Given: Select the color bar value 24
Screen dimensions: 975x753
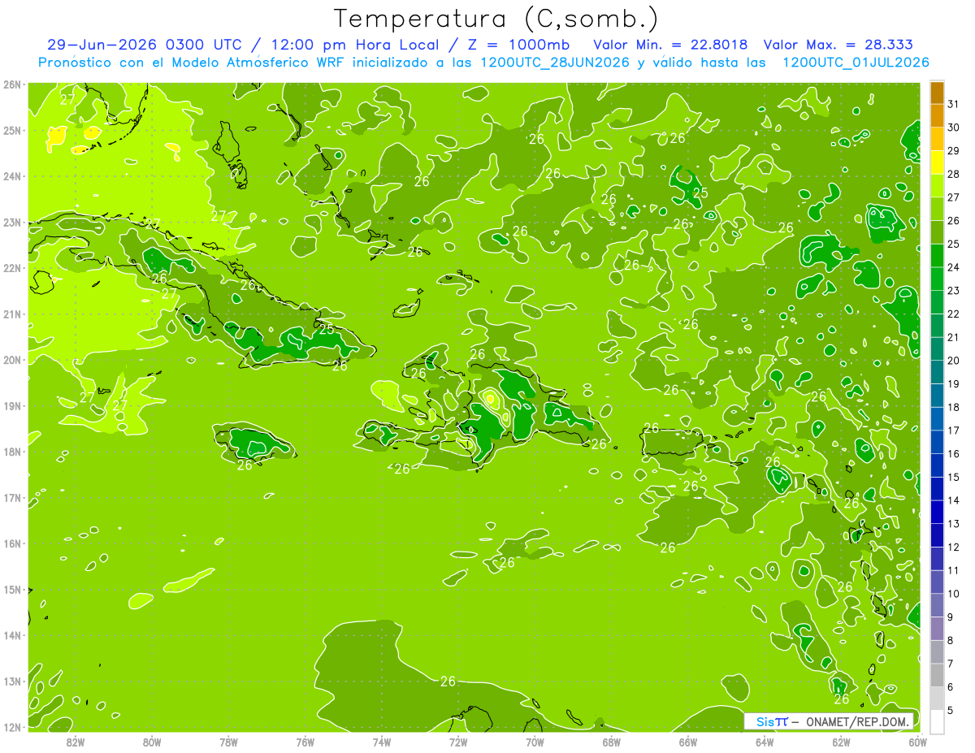Looking at the screenshot, I should (x=954, y=267).
